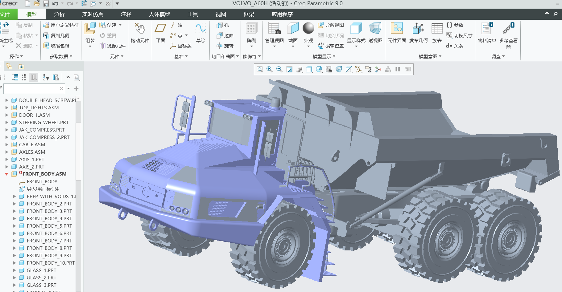Expand the FRONT_BODY_5.PRT tree node
This screenshot has width=562, height=292.
pos(14,226)
